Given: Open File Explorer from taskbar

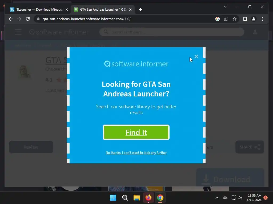Looking at the screenshot, I should pyautogui.click(x=137, y=198).
